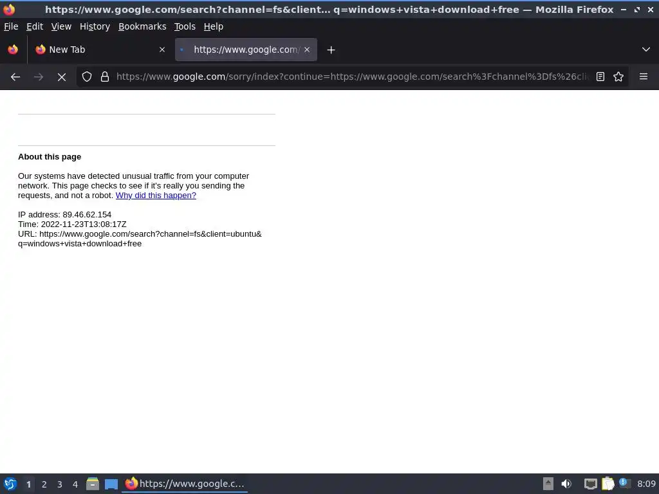659x494 pixels.
Task: Follow the 'Why did this happen?' link
Action: (156, 196)
